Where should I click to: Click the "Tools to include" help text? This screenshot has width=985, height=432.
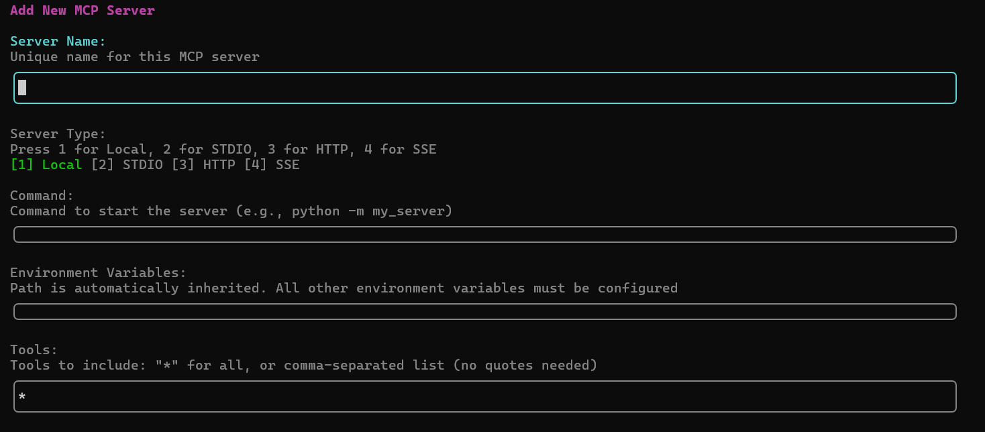[x=303, y=366]
